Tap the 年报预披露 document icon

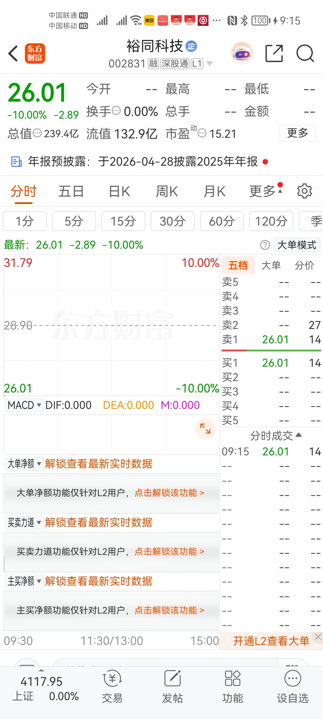coord(16,161)
